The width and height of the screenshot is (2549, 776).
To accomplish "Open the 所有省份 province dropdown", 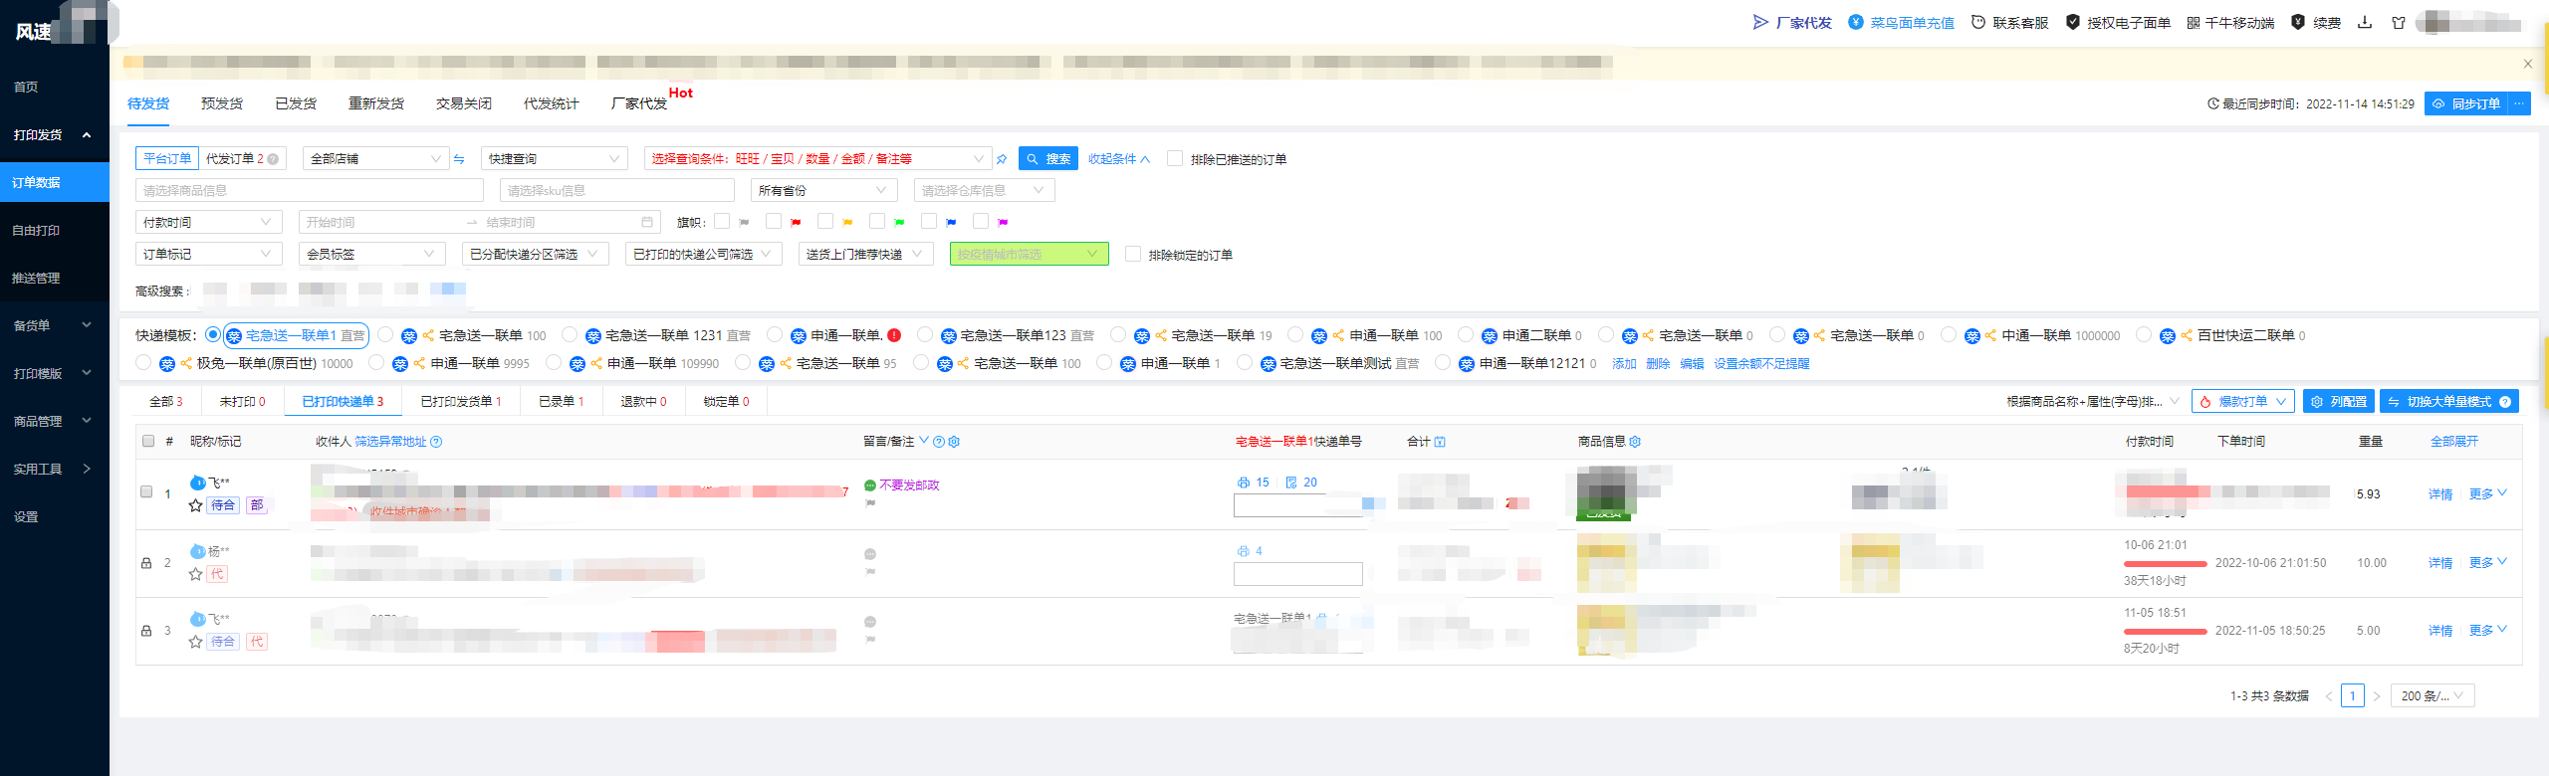I will [x=823, y=191].
